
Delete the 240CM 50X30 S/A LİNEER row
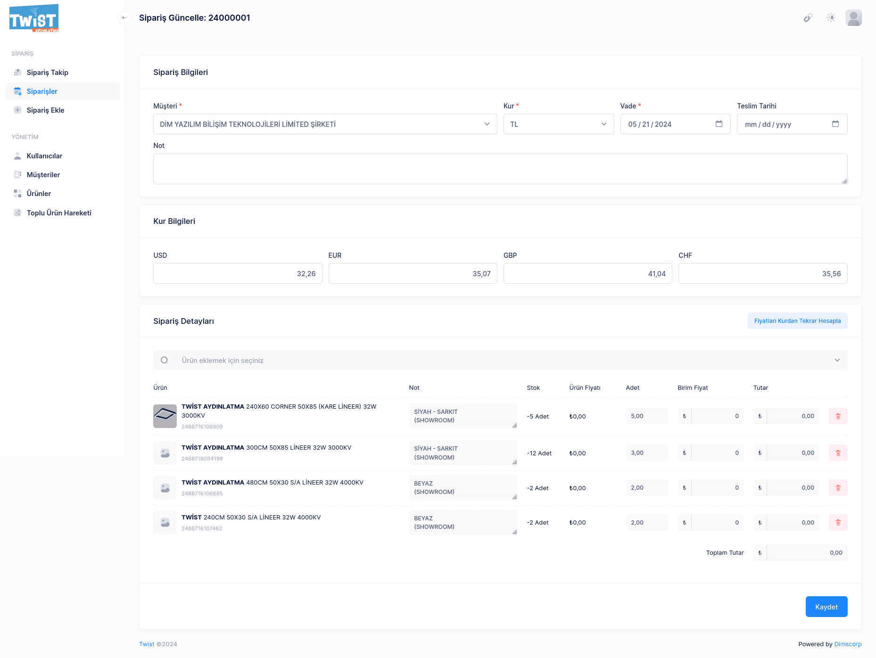click(837, 522)
